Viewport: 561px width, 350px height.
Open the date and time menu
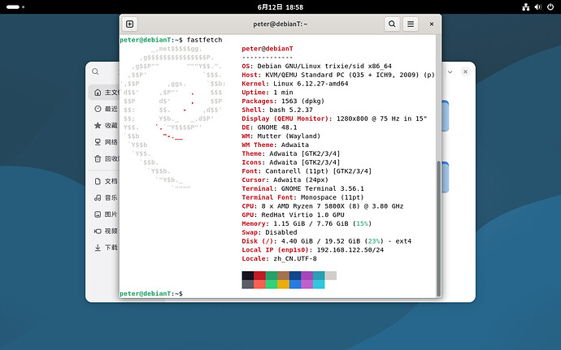pyautogui.click(x=280, y=7)
